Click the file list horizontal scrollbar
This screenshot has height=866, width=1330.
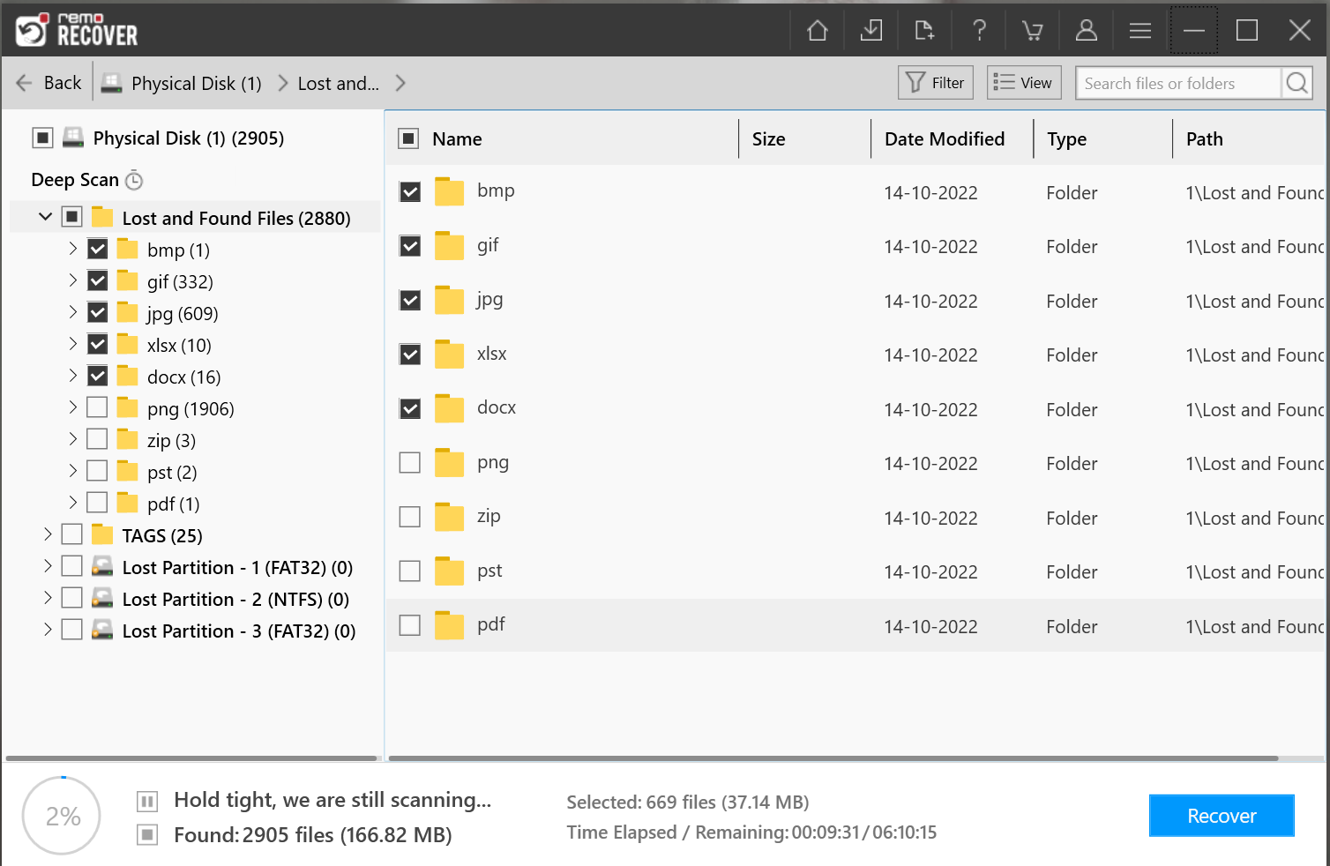tap(833, 758)
